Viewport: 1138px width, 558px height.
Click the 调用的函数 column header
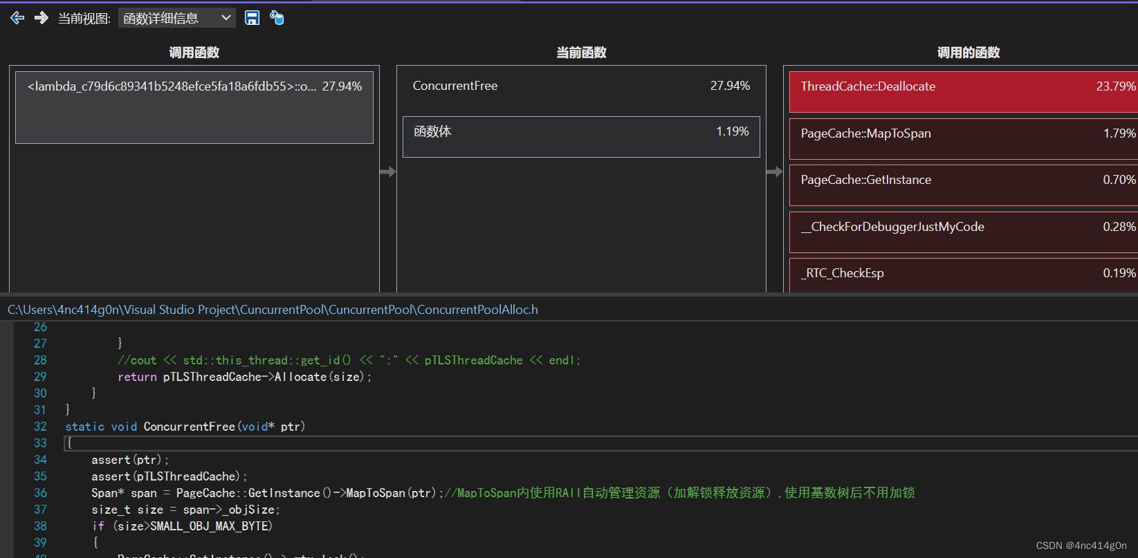(969, 53)
